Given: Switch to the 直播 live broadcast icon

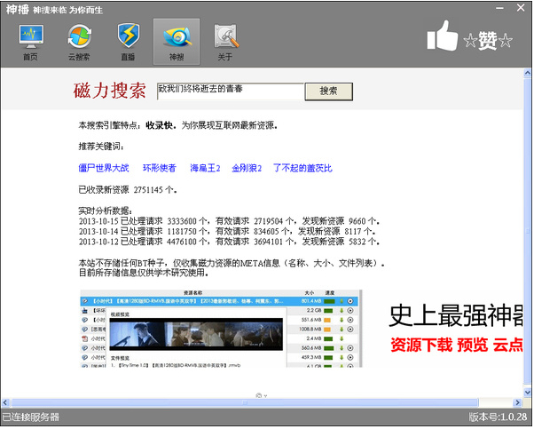Looking at the screenshot, I should (127, 42).
